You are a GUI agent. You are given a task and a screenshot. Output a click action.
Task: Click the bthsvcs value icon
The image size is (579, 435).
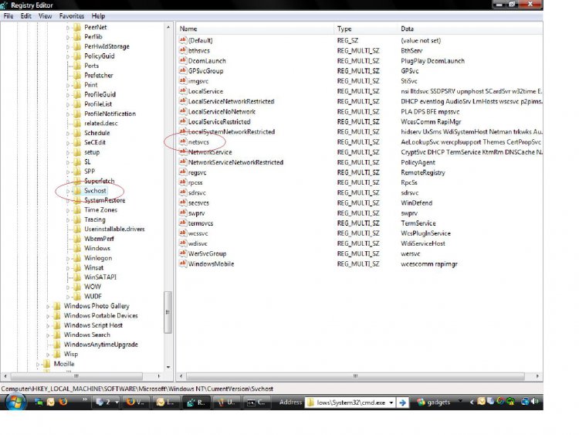tap(183, 50)
